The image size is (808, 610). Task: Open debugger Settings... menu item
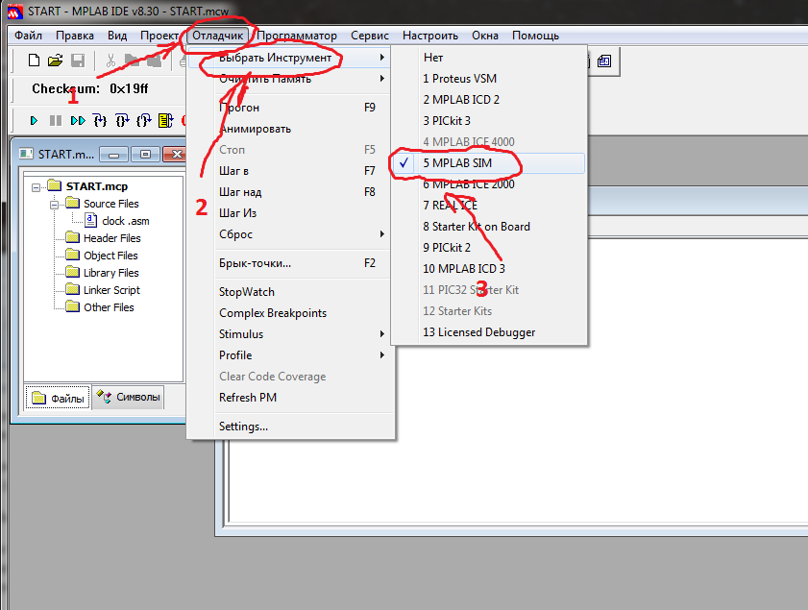click(x=291, y=427)
